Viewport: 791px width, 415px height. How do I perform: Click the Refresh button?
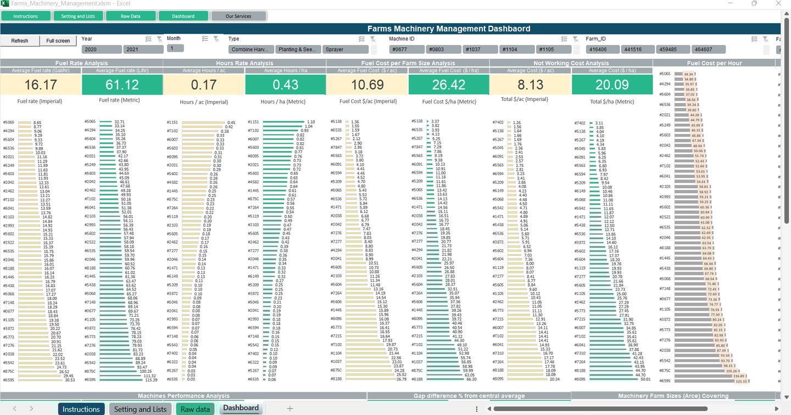(x=20, y=41)
